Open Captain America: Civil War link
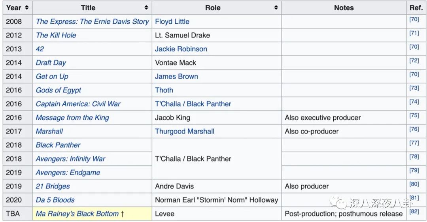Image resolution: width=427 pixels, height=222 pixels. (x=78, y=104)
